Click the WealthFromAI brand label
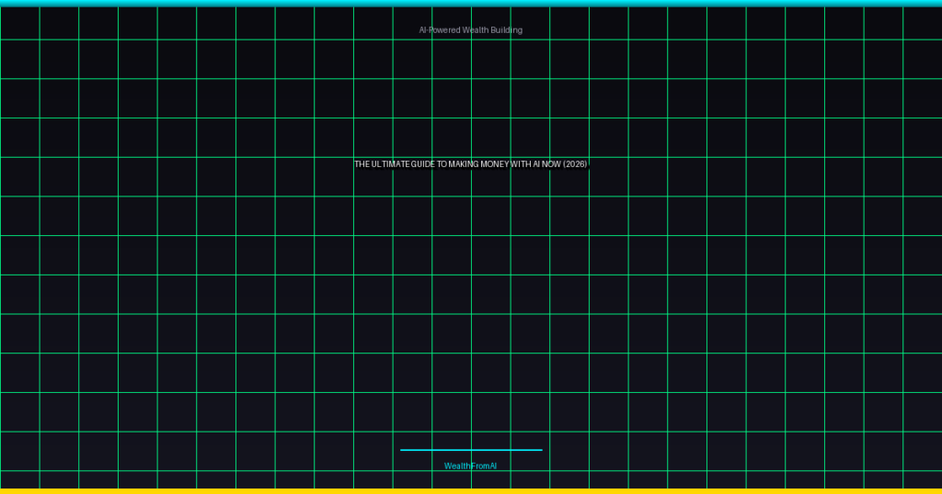 [x=470, y=466]
